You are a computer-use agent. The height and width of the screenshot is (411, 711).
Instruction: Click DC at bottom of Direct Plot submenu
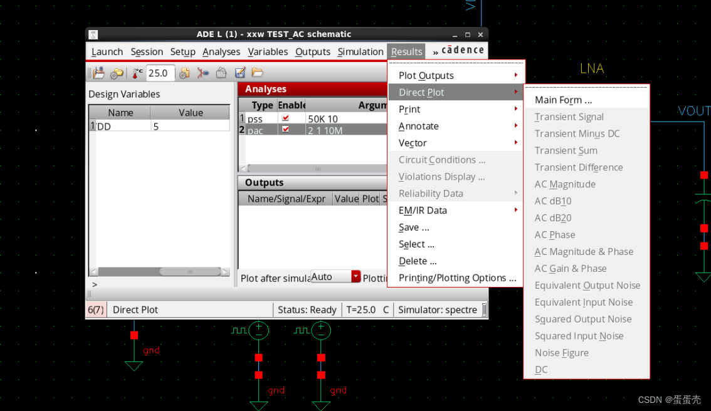pos(586,369)
